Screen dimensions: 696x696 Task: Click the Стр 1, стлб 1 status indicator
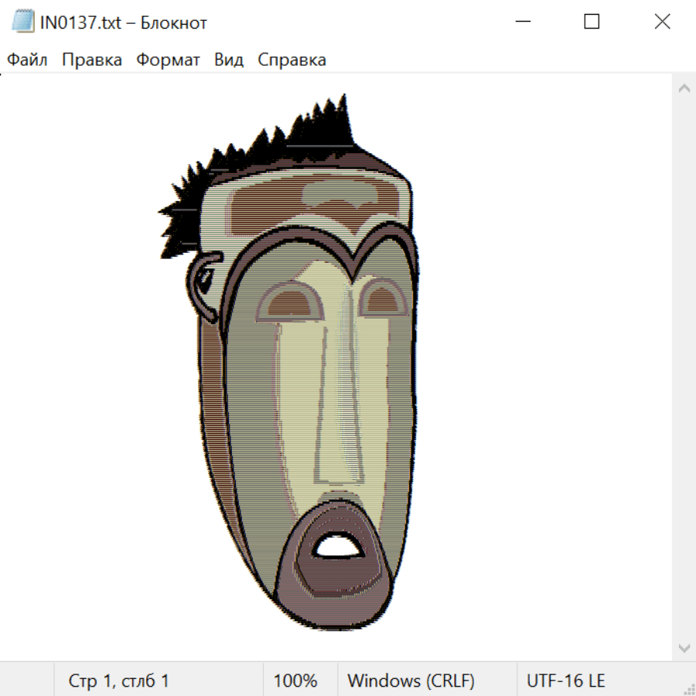(118, 681)
